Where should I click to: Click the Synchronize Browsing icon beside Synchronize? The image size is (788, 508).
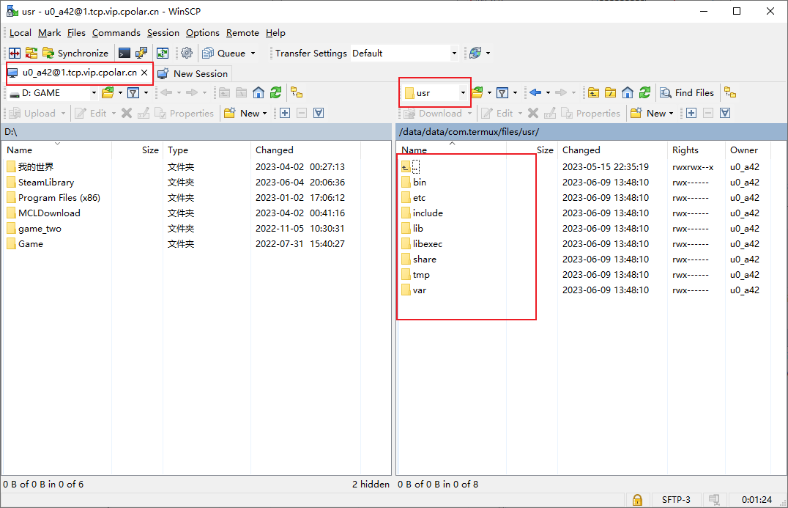pyautogui.click(x=31, y=53)
